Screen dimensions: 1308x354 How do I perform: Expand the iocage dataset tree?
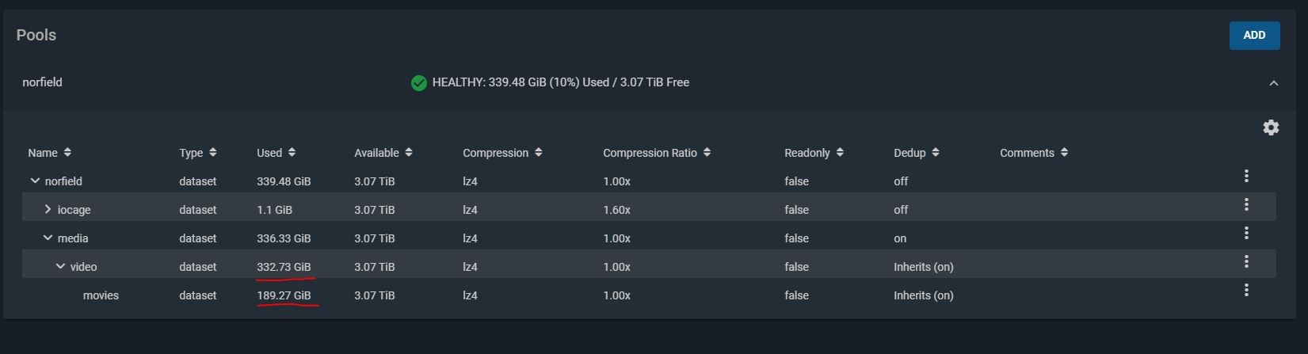pos(48,209)
